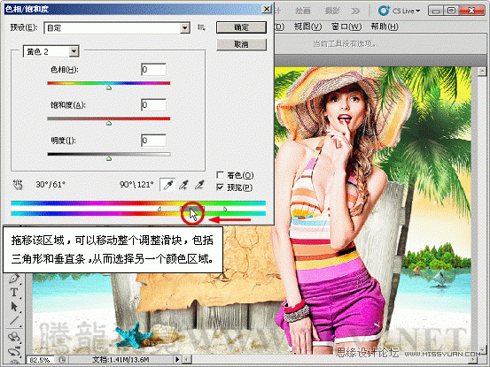Toggle the 着色 (Colorize) checkbox

[220, 175]
